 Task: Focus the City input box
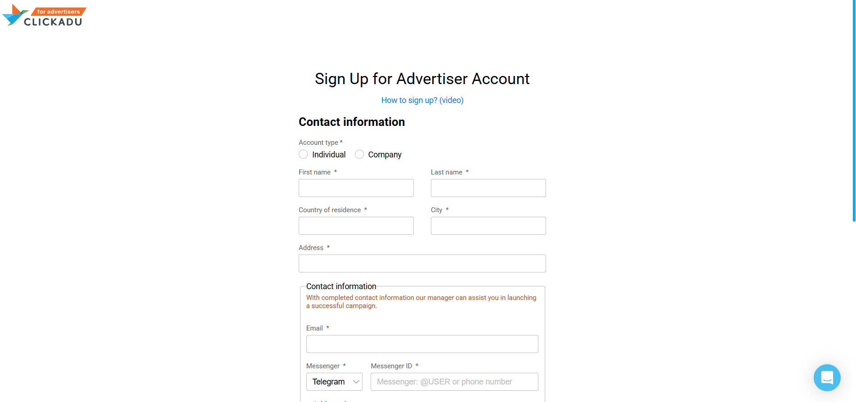coord(488,226)
